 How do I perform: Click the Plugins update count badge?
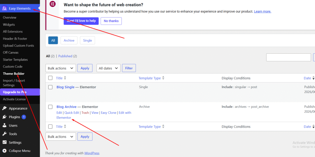click(x=24, y=117)
